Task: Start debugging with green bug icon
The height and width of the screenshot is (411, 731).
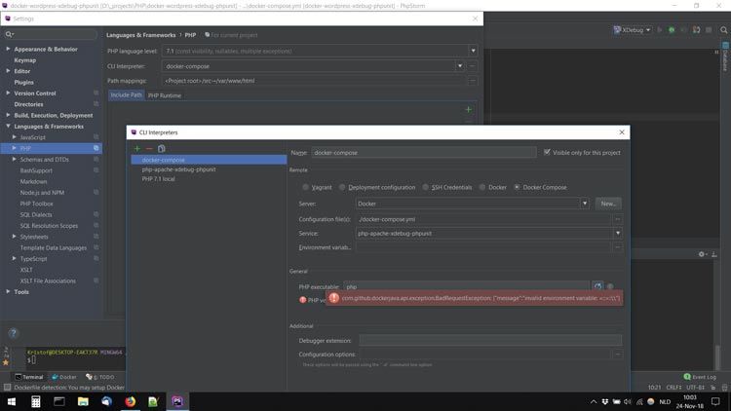Action: [x=672, y=30]
